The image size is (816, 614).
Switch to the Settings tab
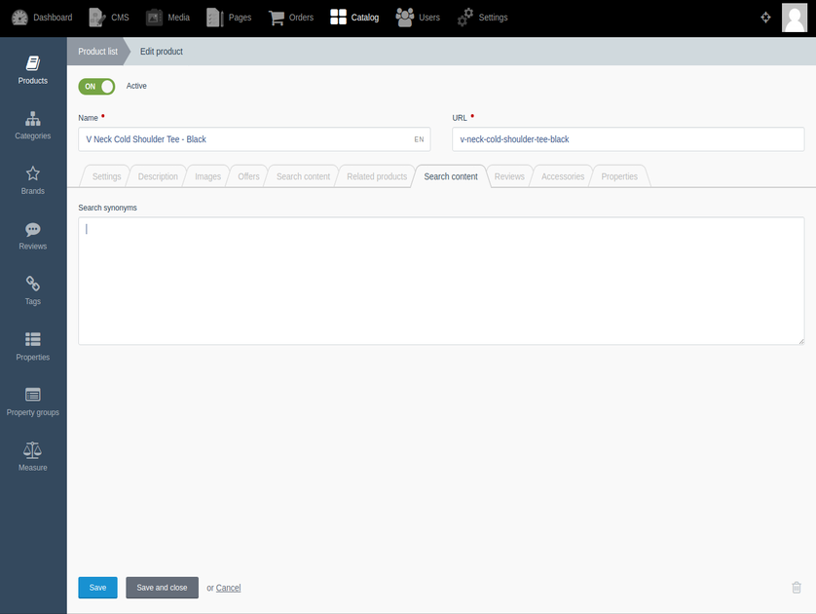coord(106,176)
